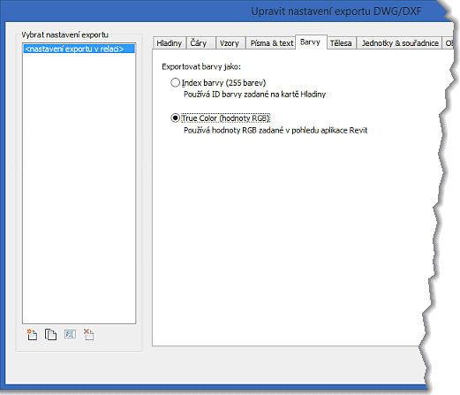460x395 pixels.
Task: Open the Jednotky & souřadnice tab
Action: tap(400, 43)
